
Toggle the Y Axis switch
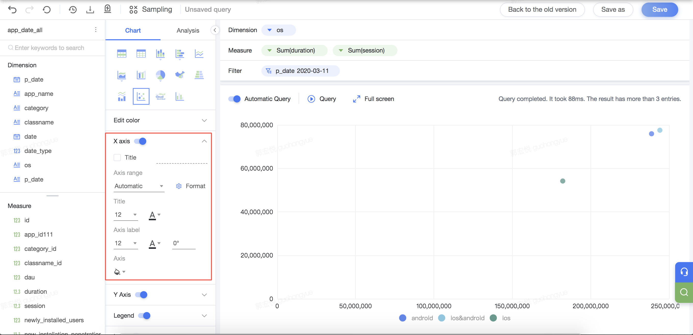(141, 295)
